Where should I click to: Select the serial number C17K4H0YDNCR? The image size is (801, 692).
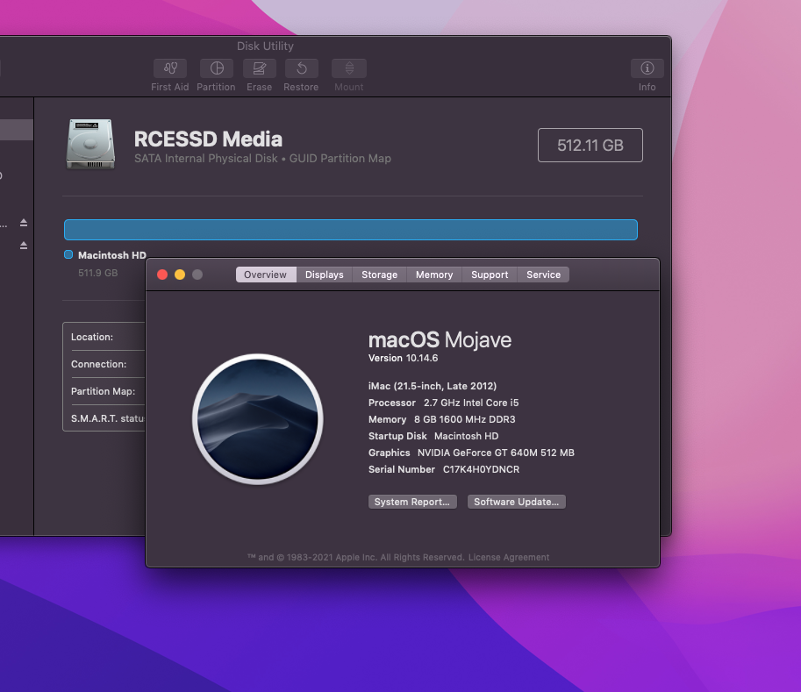tap(481, 469)
